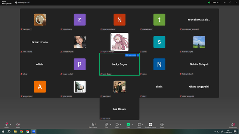Click the Leave room button
Image resolution: width=239 pixels, height=134 pixels.
coord(233,125)
